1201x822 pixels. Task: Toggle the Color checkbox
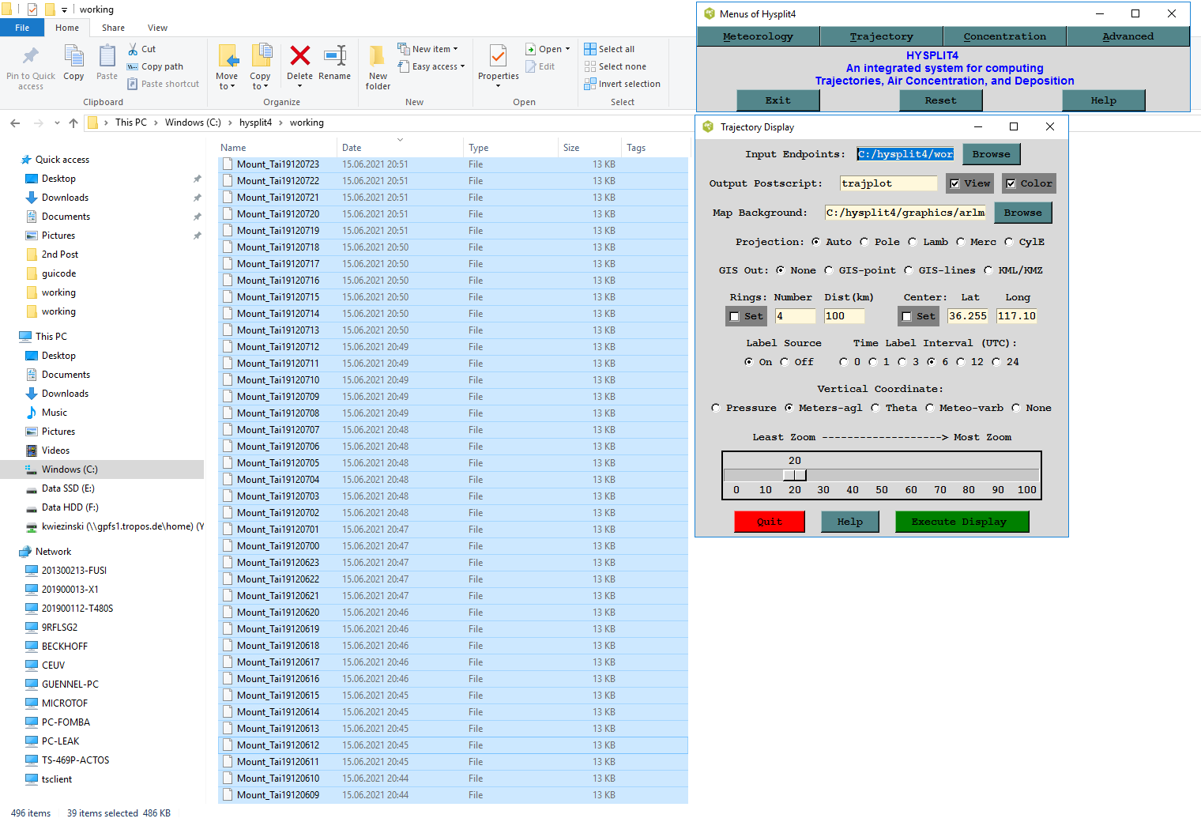(x=1011, y=183)
